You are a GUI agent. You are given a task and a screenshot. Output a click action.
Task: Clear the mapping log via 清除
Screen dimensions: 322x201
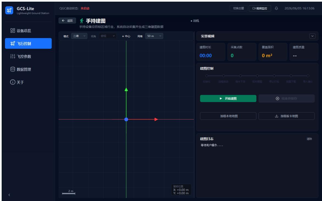pos(309,139)
